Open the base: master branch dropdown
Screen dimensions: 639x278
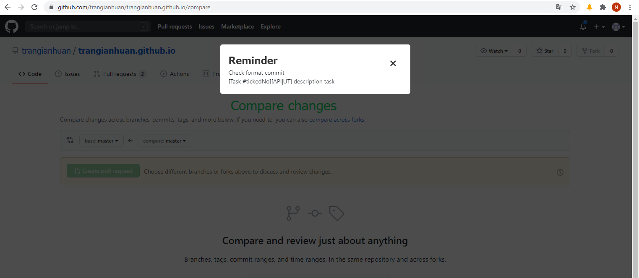tap(102, 141)
